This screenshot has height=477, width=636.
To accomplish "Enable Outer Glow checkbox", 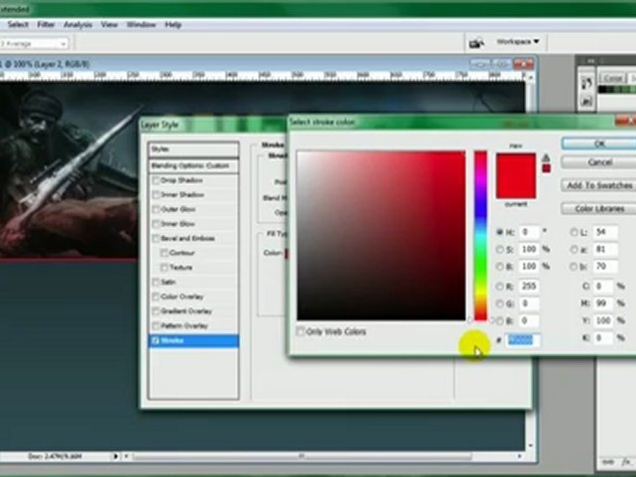I will [155, 210].
